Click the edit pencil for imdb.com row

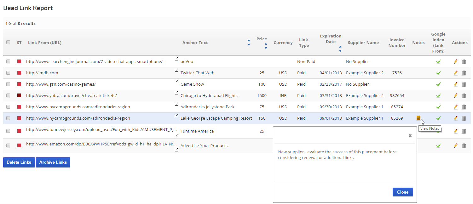click(456, 73)
